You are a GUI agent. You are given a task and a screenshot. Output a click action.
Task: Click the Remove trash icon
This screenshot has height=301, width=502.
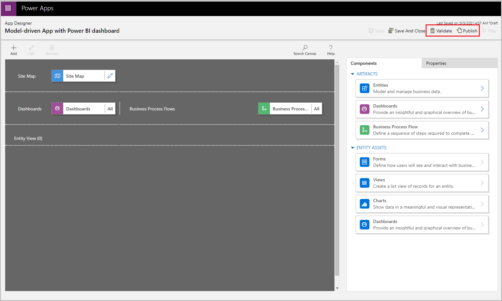[52, 48]
